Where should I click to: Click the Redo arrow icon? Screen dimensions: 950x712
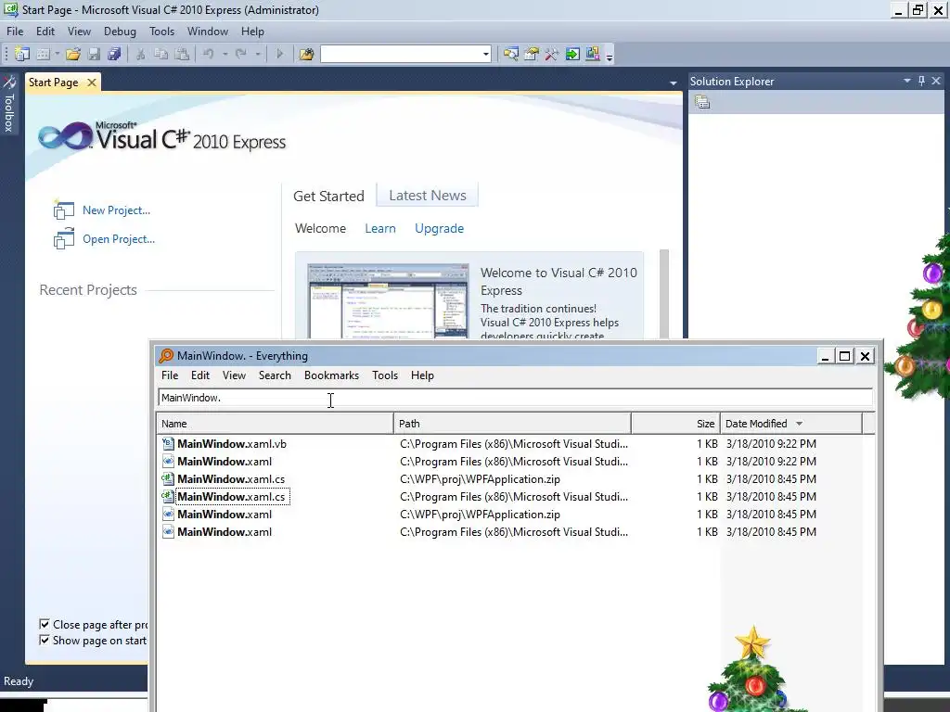click(241, 55)
